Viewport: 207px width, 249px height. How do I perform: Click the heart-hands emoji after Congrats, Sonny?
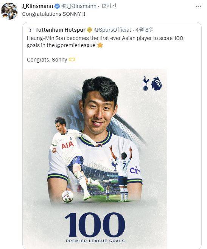[72, 60]
